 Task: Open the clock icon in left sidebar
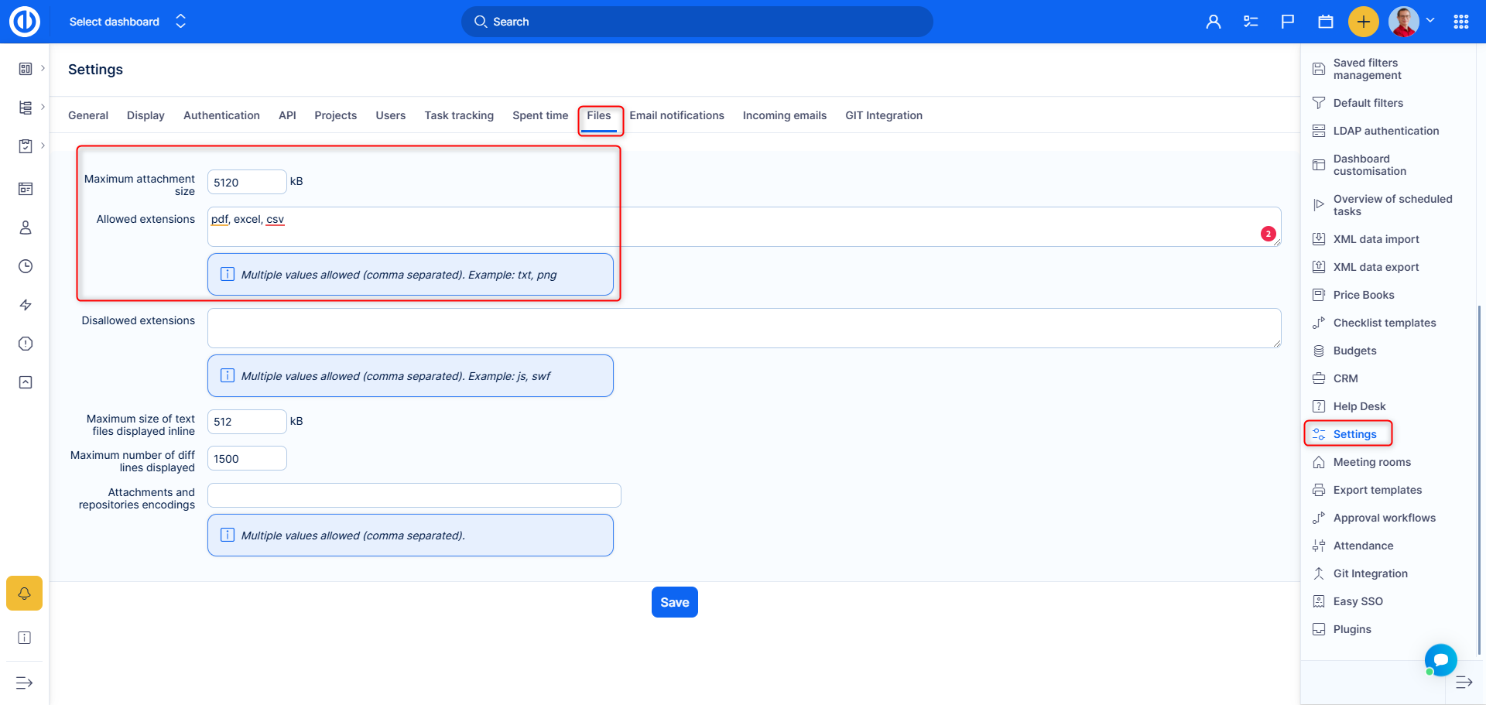pos(26,266)
